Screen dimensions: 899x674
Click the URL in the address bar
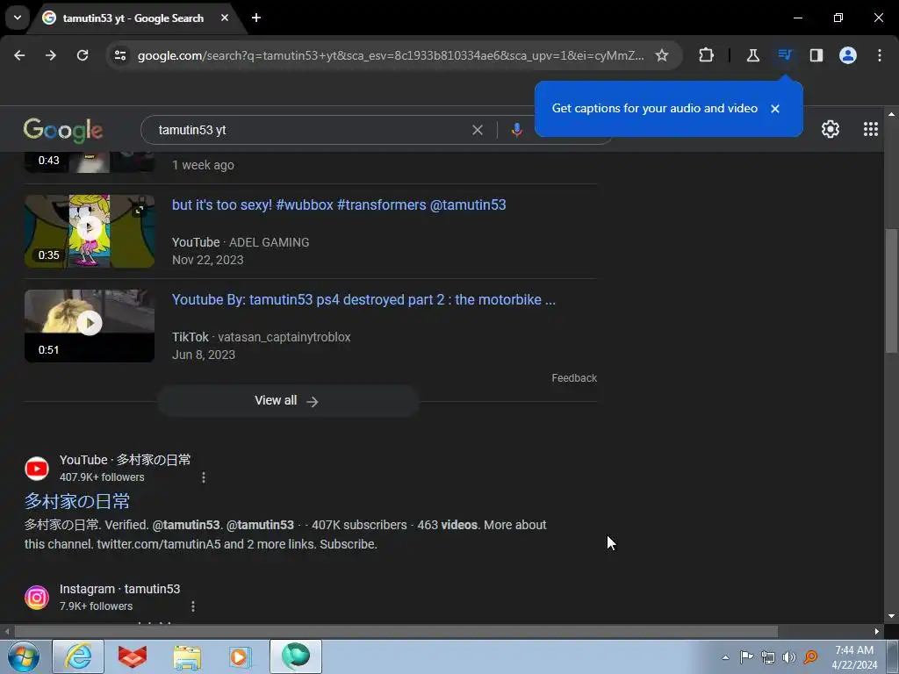390,55
